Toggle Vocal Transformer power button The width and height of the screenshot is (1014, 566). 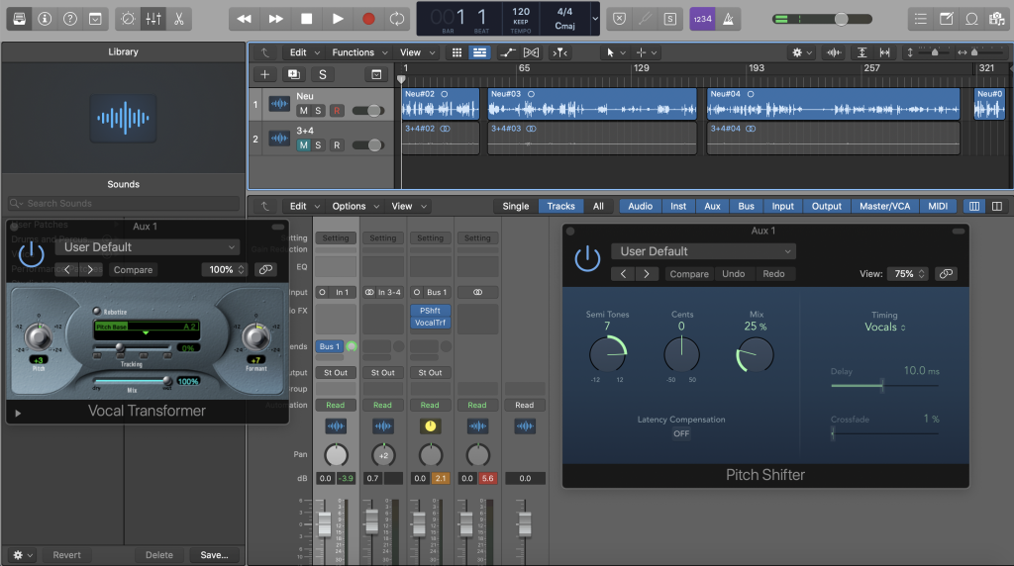tap(31, 254)
